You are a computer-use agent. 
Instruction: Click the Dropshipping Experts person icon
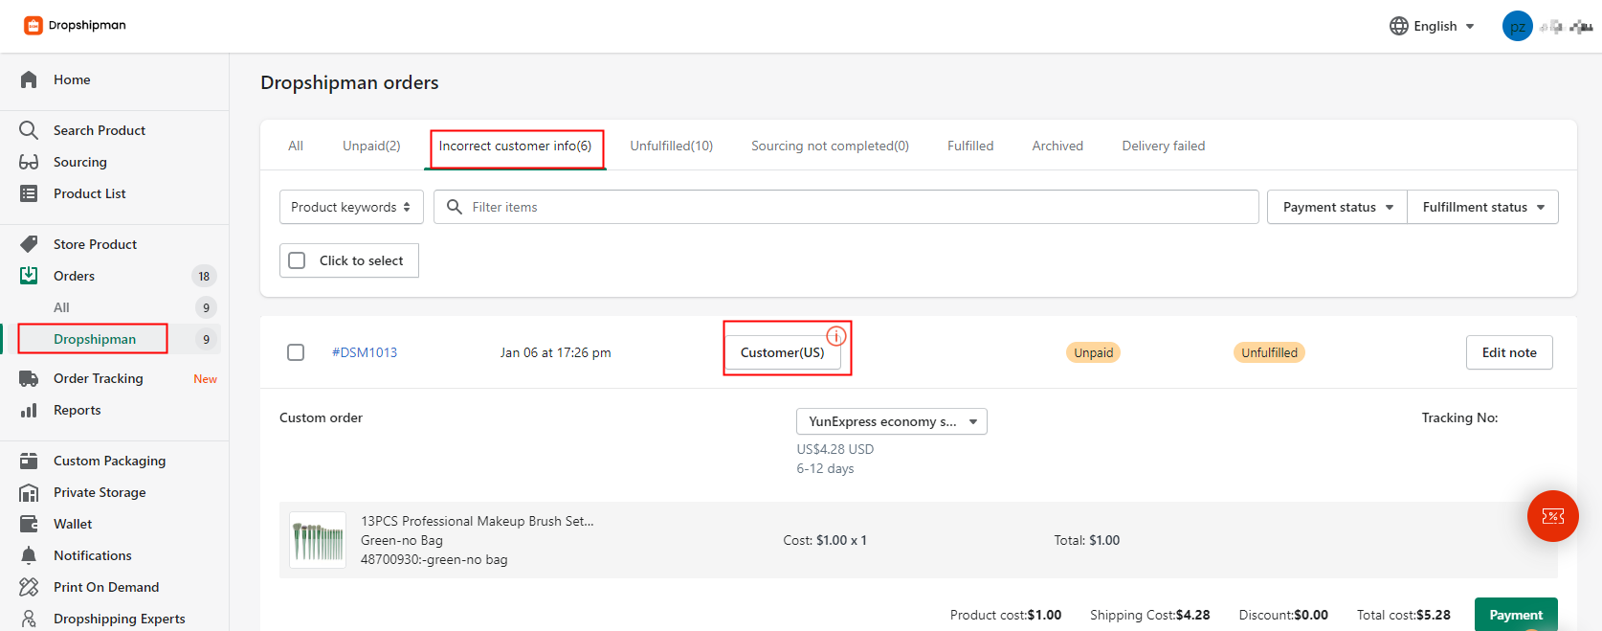point(29,619)
